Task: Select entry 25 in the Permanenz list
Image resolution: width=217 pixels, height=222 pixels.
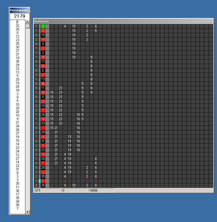Action: pyautogui.click(x=17, y=87)
